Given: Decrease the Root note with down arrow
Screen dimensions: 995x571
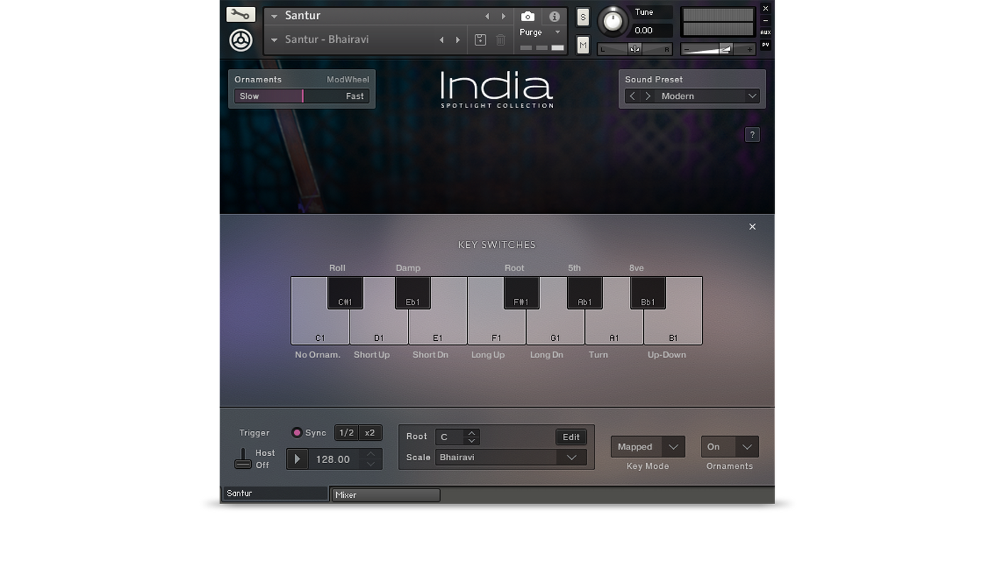Looking at the screenshot, I should coord(471,441).
